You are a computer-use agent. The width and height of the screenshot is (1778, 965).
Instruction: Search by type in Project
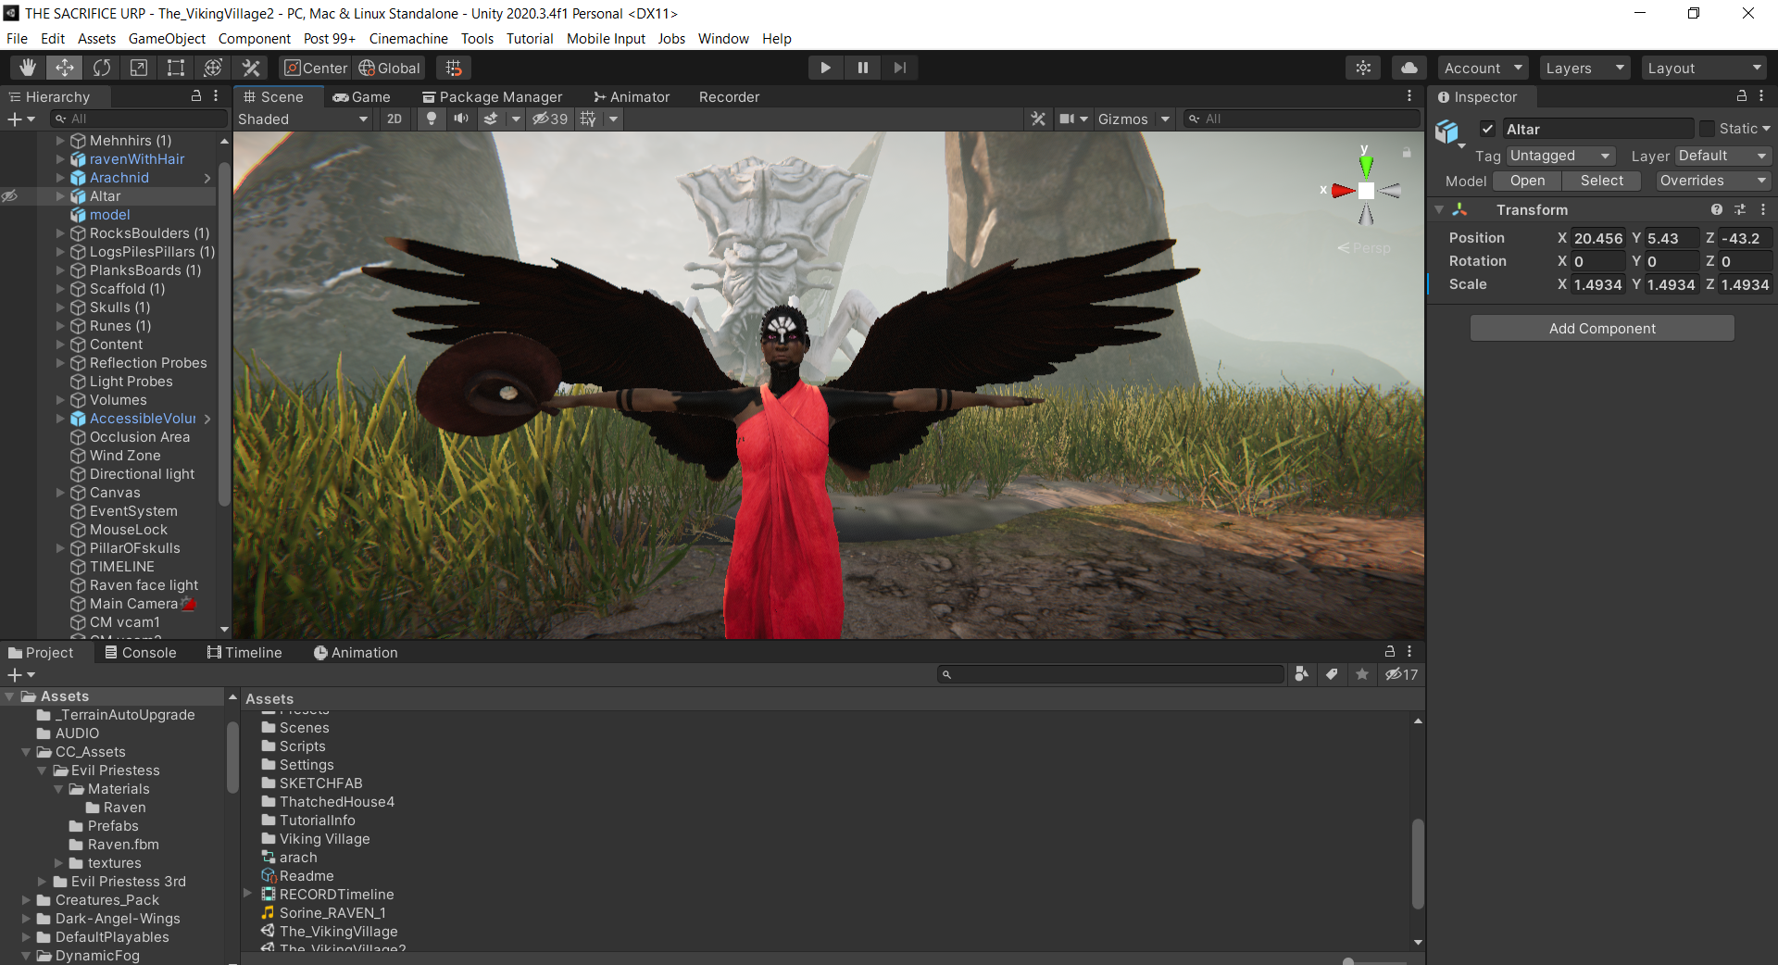[x=1302, y=674]
